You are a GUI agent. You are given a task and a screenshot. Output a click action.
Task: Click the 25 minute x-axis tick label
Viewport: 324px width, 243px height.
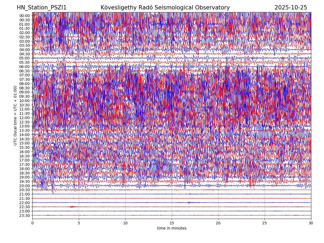click(x=265, y=223)
